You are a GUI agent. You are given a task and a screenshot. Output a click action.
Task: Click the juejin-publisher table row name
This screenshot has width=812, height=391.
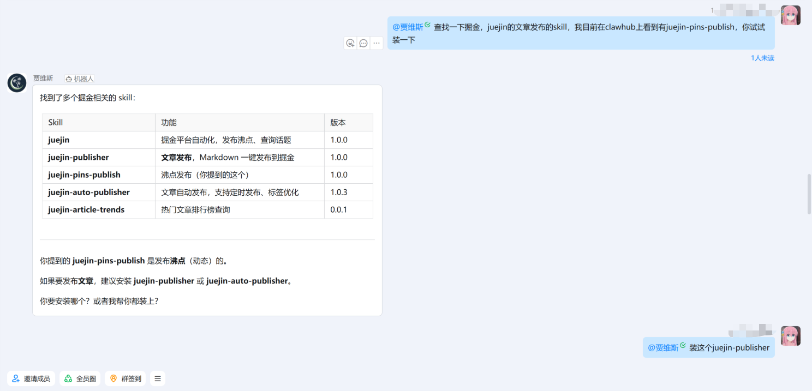(79, 158)
